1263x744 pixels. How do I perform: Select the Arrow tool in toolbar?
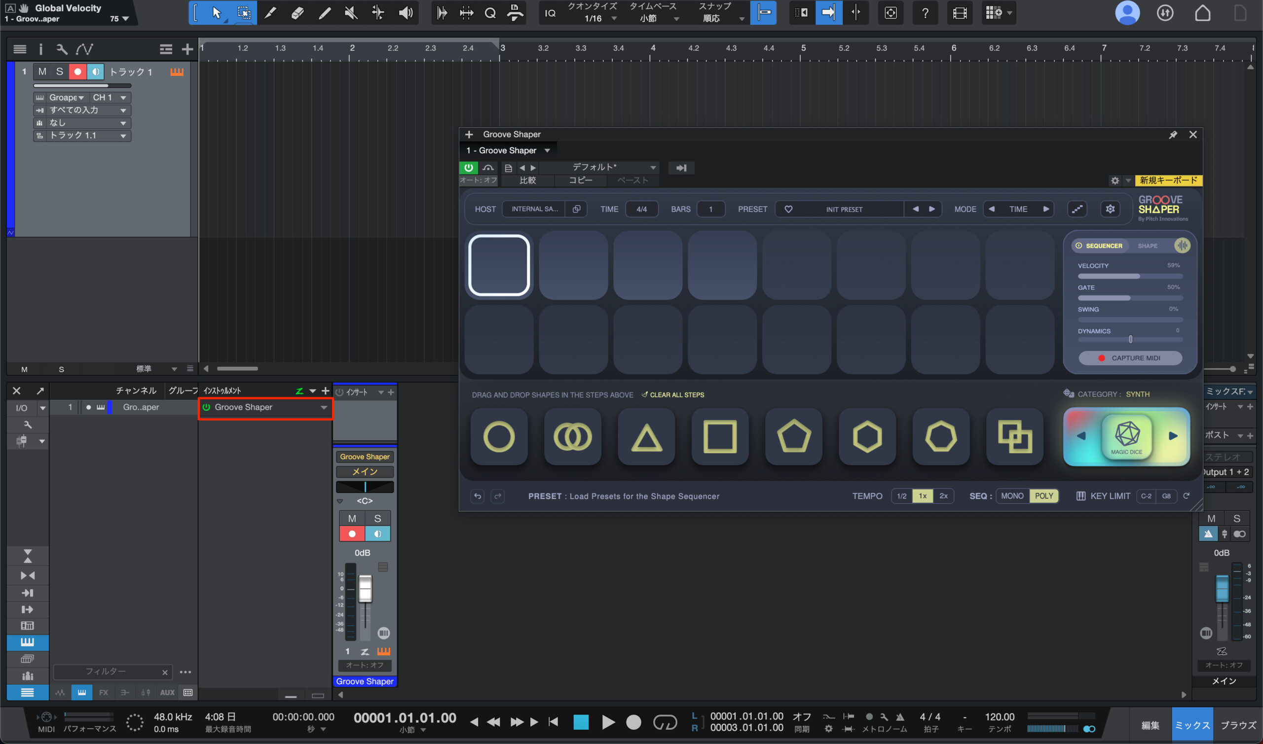click(217, 12)
